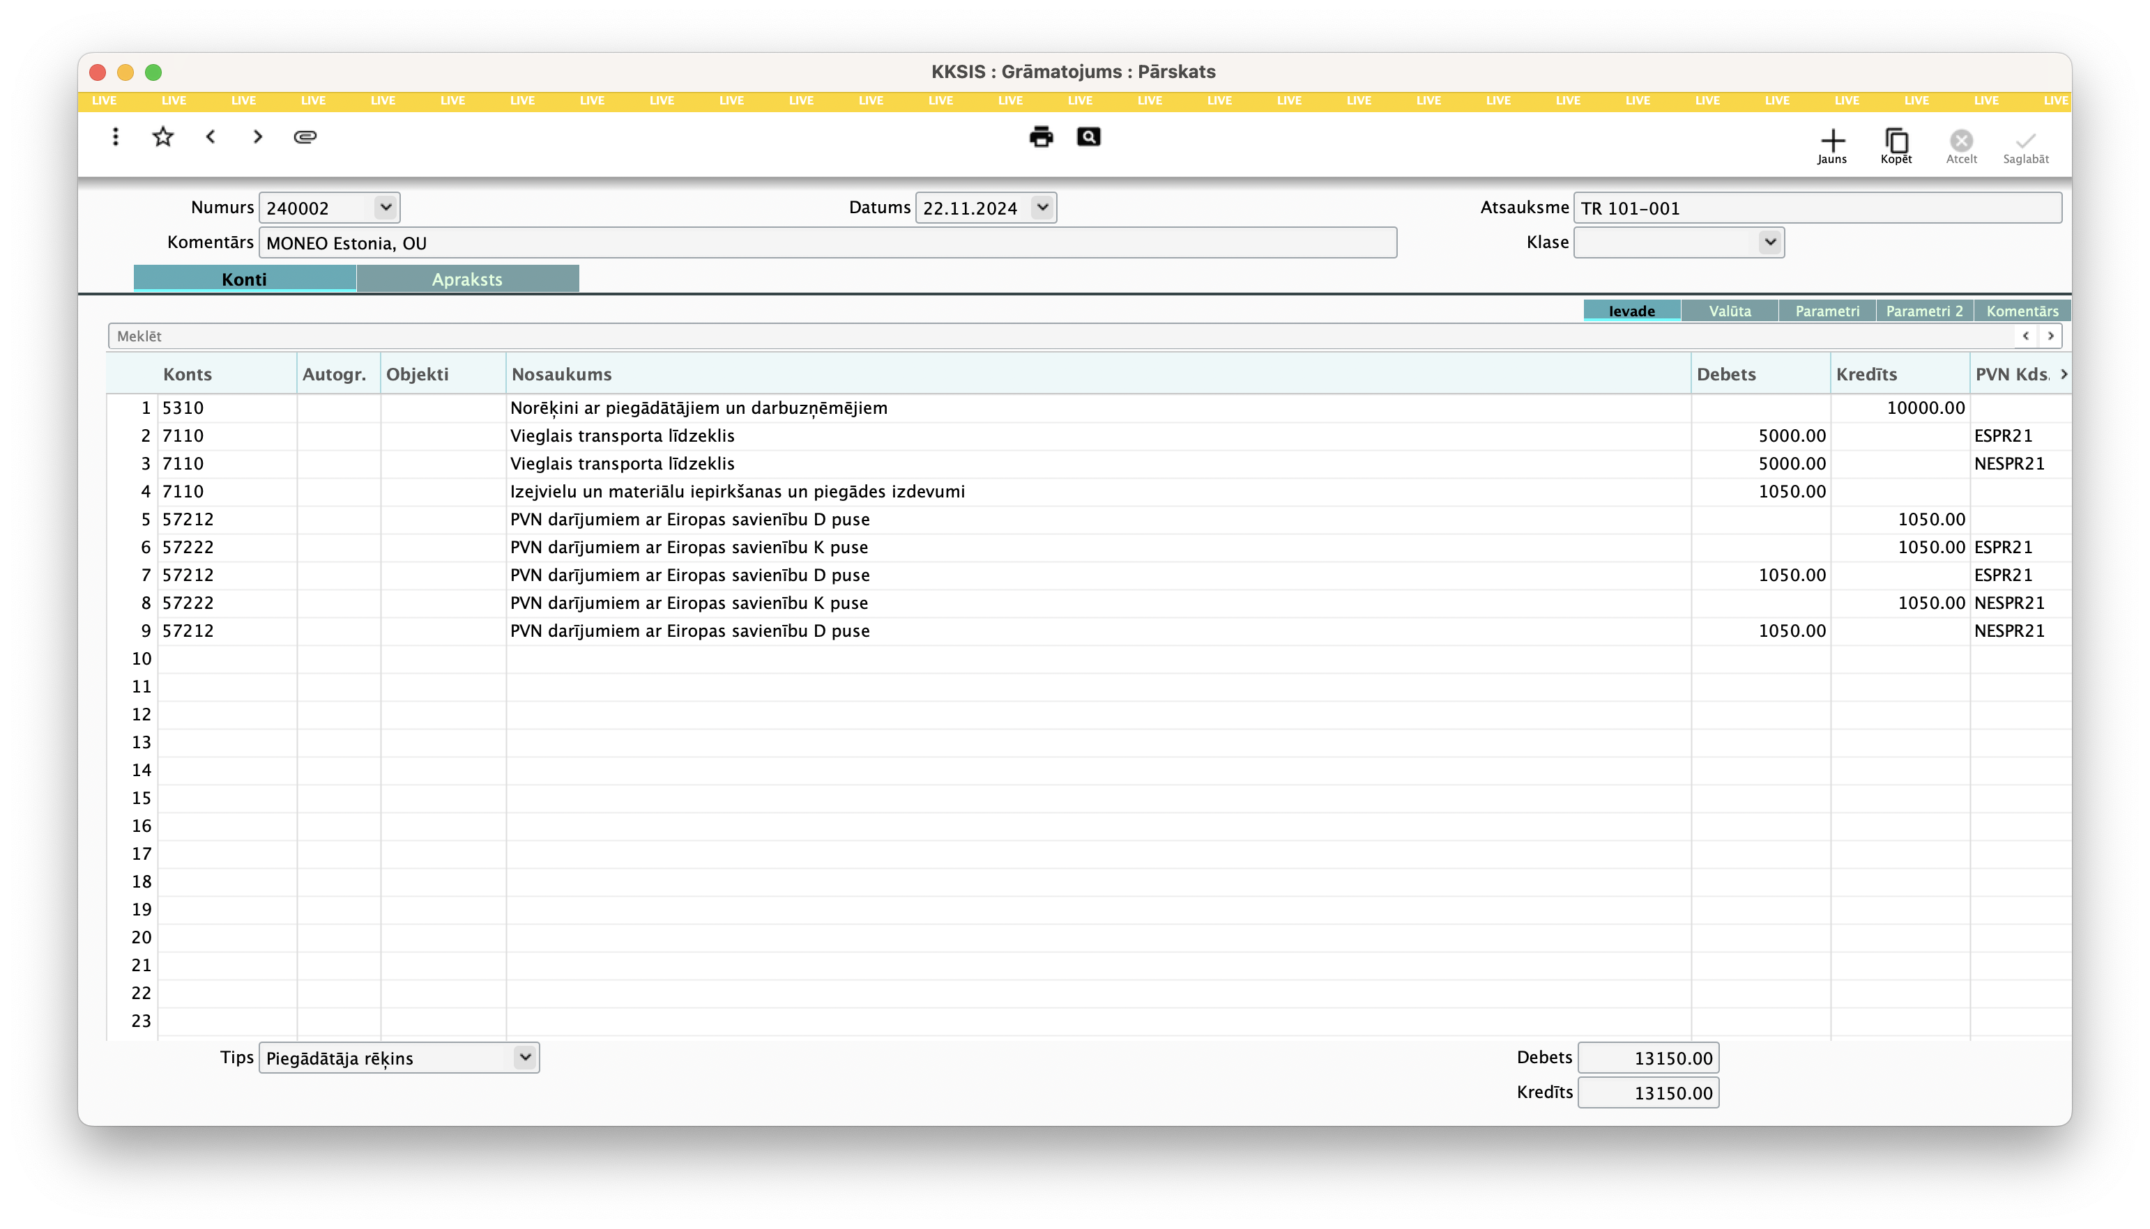This screenshot has width=2150, height=1229.
Task: Click row number 23
Action: (x=141, y=1021)
